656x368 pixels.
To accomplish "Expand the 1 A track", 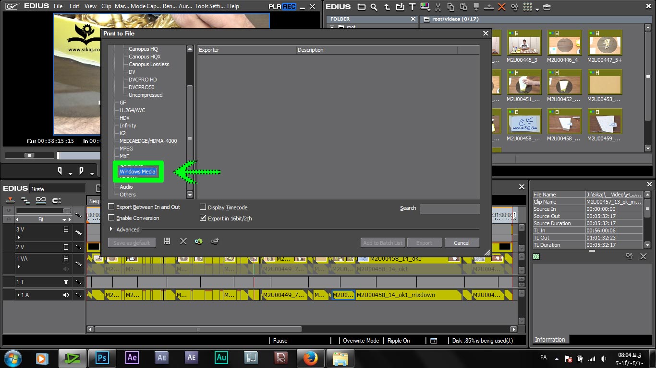I will pyautogui.click(x=19, y=295).
